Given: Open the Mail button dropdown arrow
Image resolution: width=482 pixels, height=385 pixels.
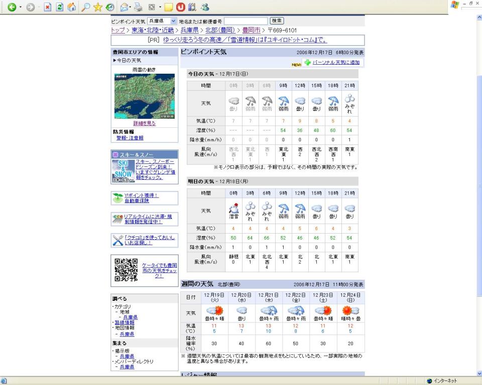Looking at the screenshot, I should (131, 7).
